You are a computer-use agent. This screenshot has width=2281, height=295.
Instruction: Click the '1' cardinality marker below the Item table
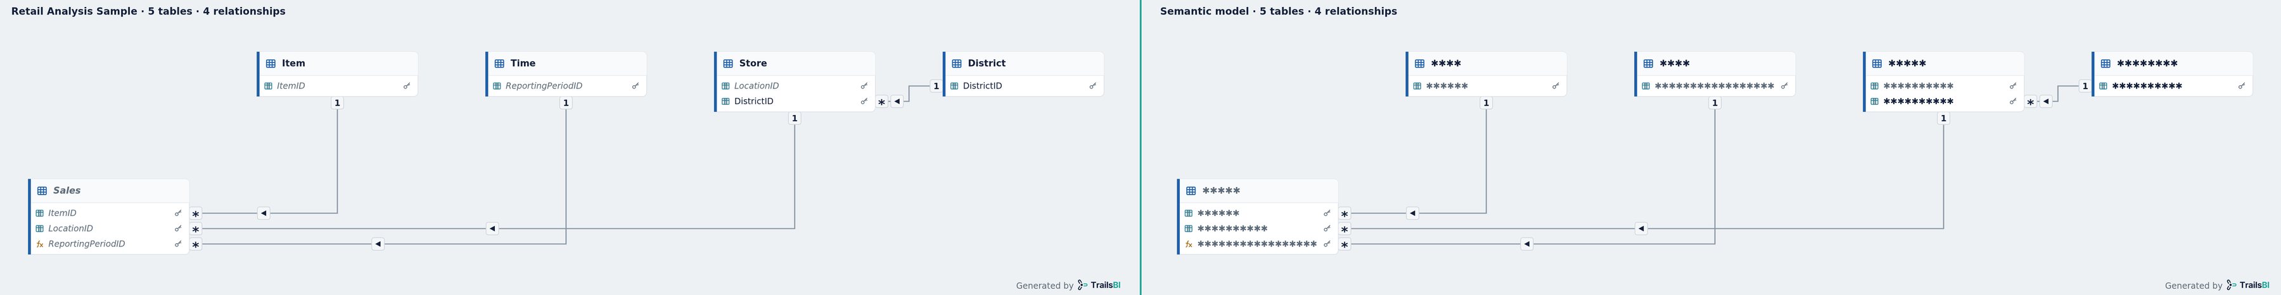(337, 104)
